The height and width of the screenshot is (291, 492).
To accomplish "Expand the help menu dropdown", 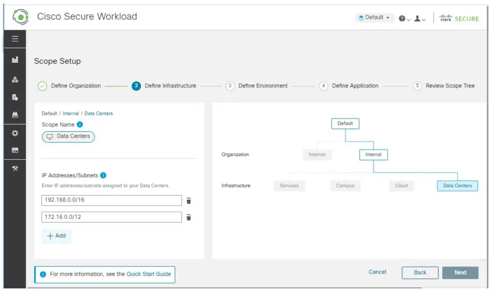I will coord(405,18).
